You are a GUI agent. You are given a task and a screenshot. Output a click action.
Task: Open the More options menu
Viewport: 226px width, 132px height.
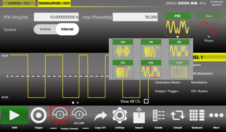click(x=216, y=116)
